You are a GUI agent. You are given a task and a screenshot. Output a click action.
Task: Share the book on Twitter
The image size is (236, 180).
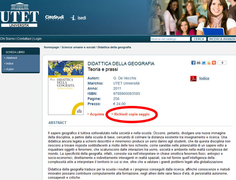[x=204, y=63]
